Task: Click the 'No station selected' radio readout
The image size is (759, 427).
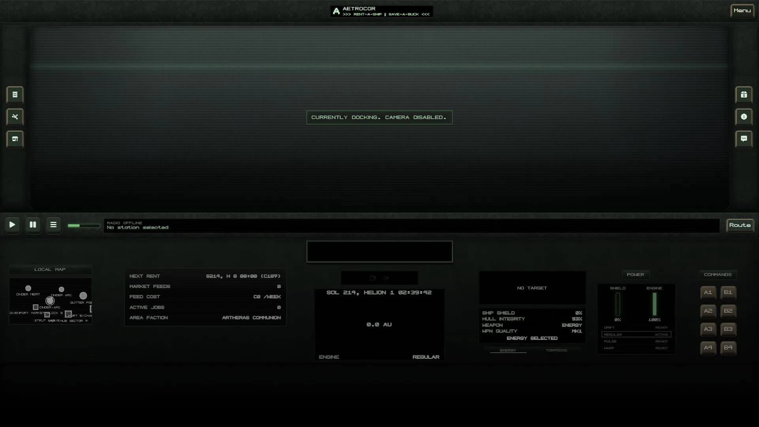Action: pyautogui.click(x=138, y=228)
